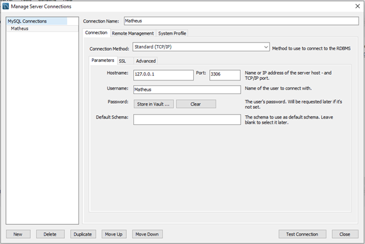Click the MySQL Workbench dolphin title icon
This screenshot has height=244, width=365.
point(6,6)
